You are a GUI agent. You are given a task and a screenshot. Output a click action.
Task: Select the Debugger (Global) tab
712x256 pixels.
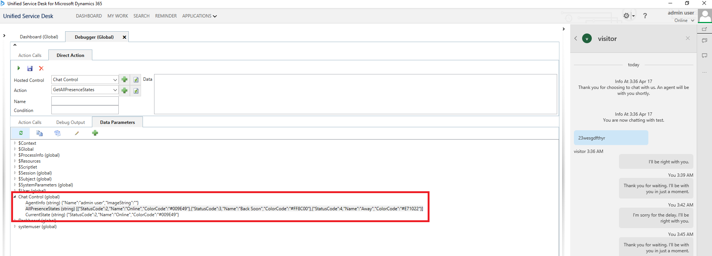94,37
